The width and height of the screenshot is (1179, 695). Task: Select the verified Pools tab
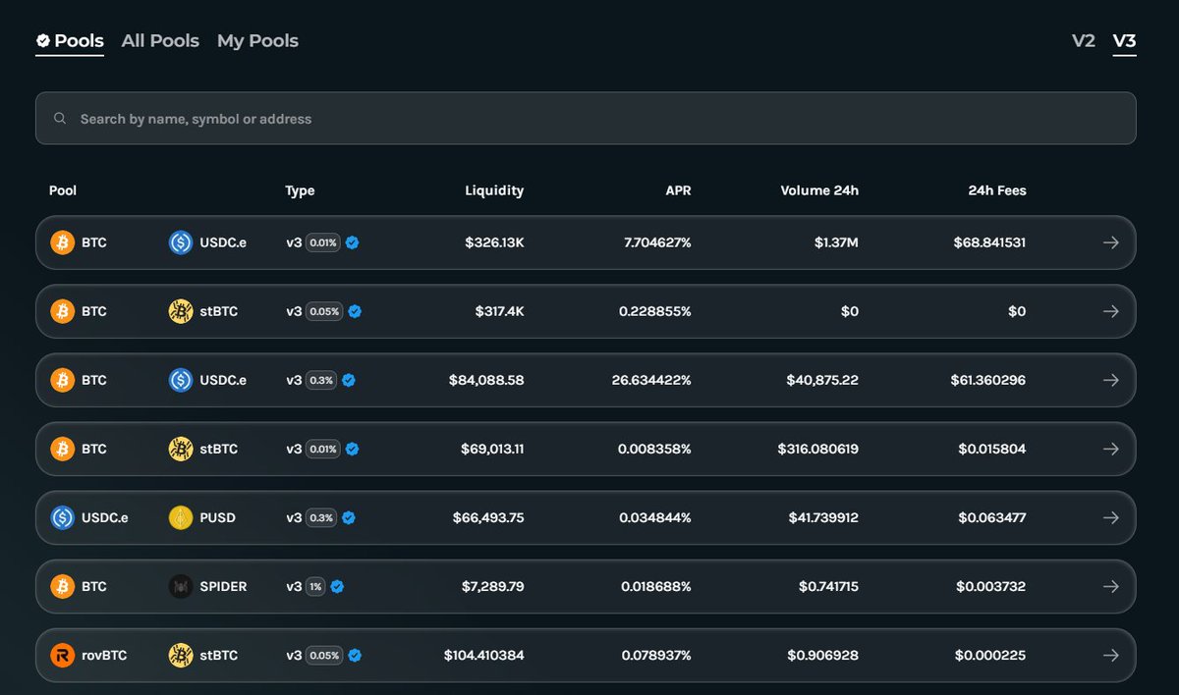(70, 41)
